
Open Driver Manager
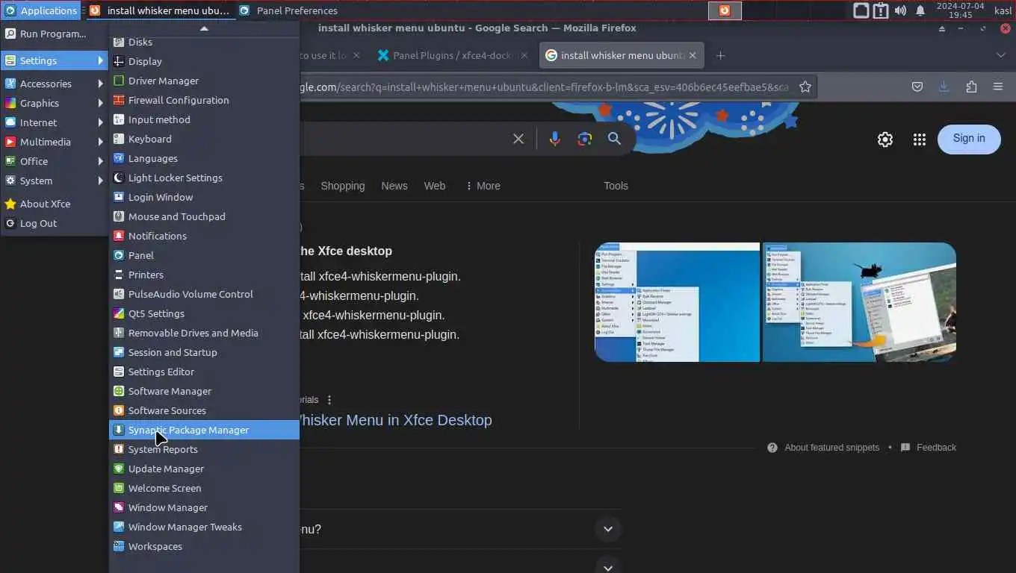204,81
